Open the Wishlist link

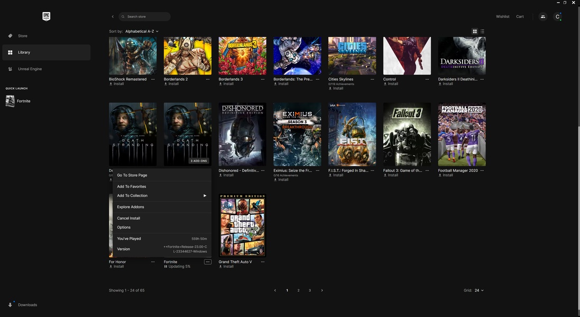coord(502,16)
